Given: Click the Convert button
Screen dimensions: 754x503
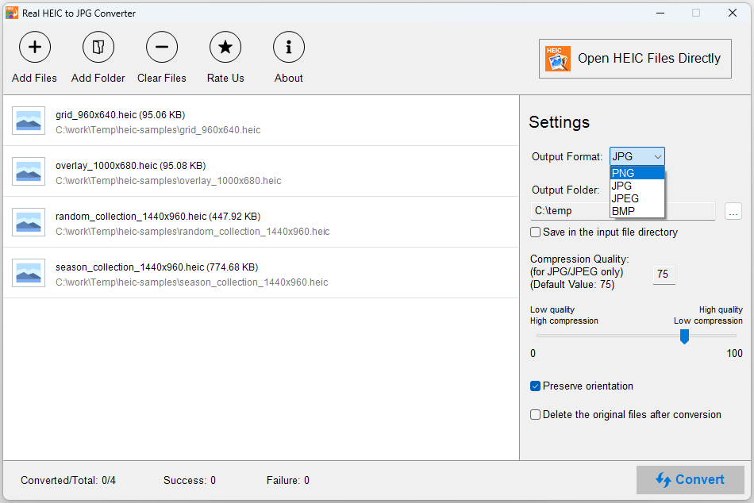Looking at the screenshot, I should point(691,480).
